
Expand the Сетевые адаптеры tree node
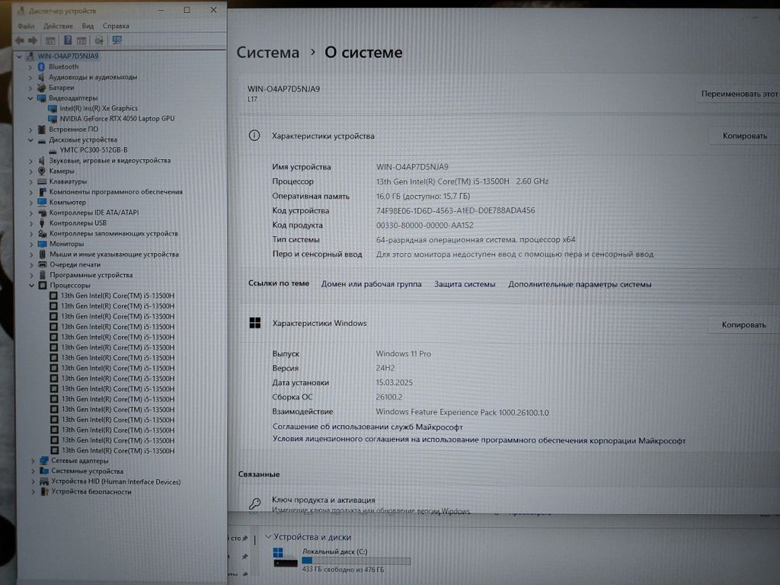click(32, 461)
